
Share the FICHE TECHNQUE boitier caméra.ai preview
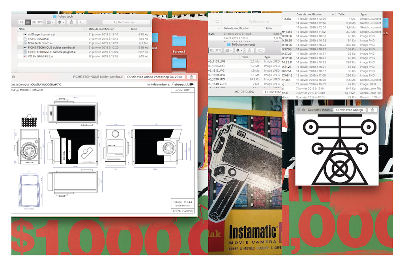coord(191,77)
